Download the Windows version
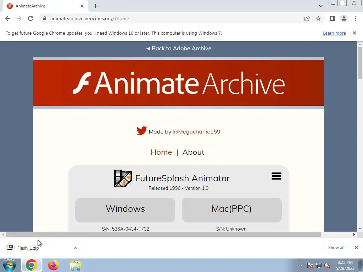The height and width of the screenshot is (272, 363). (x=125, y=210)
